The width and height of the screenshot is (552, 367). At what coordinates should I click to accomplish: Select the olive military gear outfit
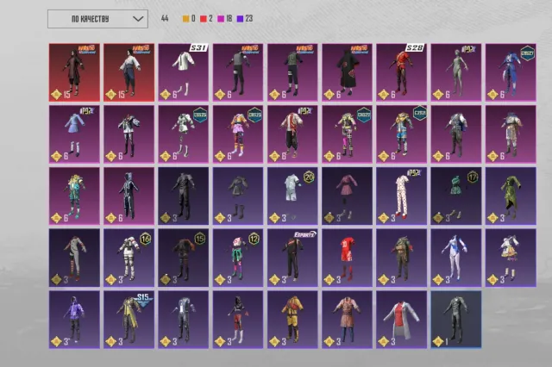(x=402, y=258)
